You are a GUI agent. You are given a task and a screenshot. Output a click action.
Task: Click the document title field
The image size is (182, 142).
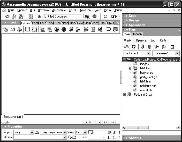pos(64,16)
